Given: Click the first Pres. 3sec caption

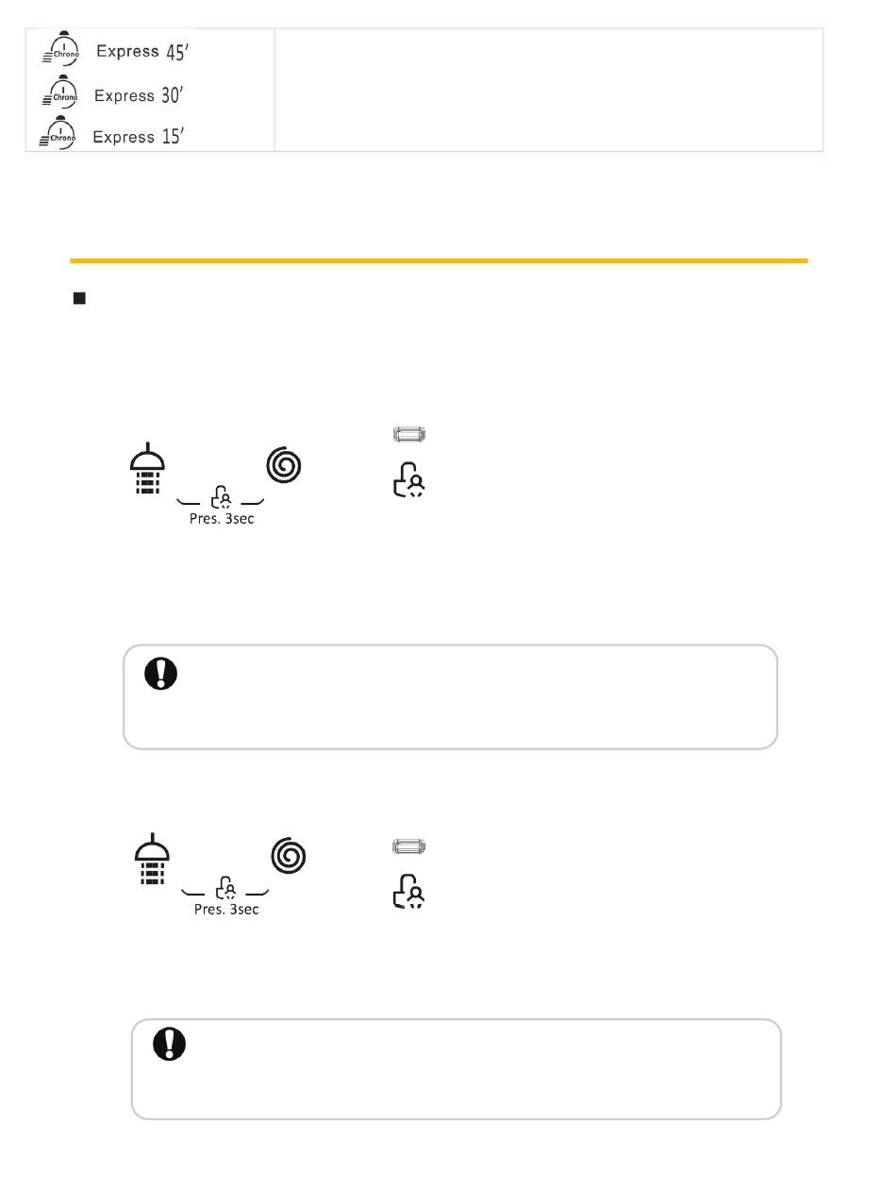Looking at the screenshot, I should (219, 520).
